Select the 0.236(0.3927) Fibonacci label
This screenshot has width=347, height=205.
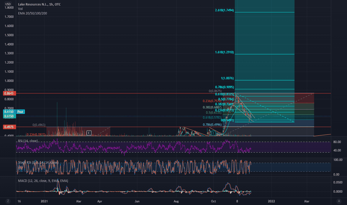[36, 135]
